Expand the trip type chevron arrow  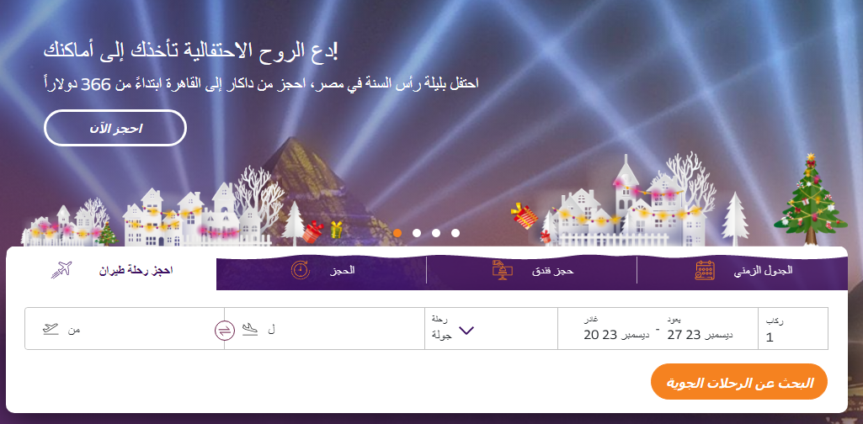pyautogui.click(x=466, y=331)
